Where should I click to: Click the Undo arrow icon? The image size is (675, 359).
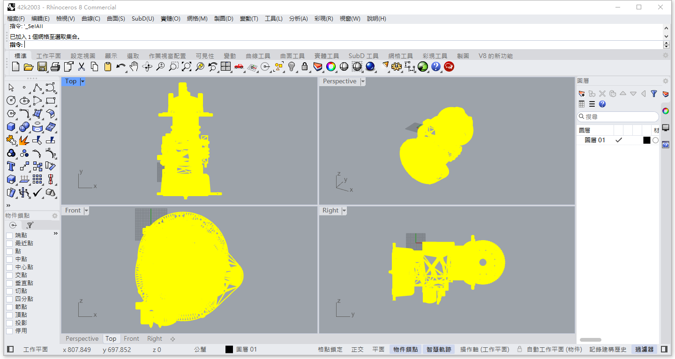click(x=120, y=66)
